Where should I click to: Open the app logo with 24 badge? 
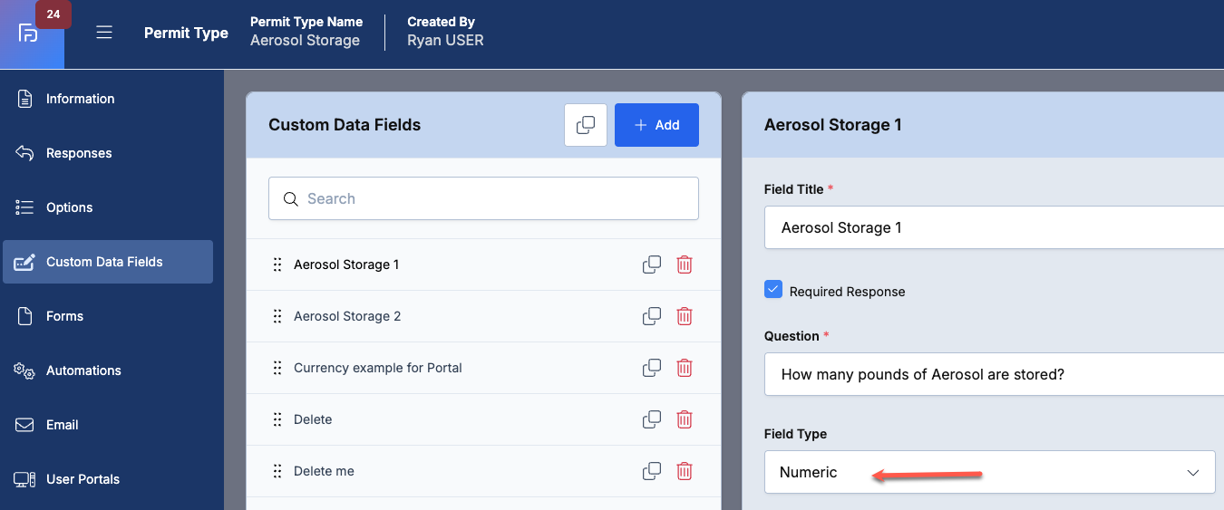(x=32, y=34)
